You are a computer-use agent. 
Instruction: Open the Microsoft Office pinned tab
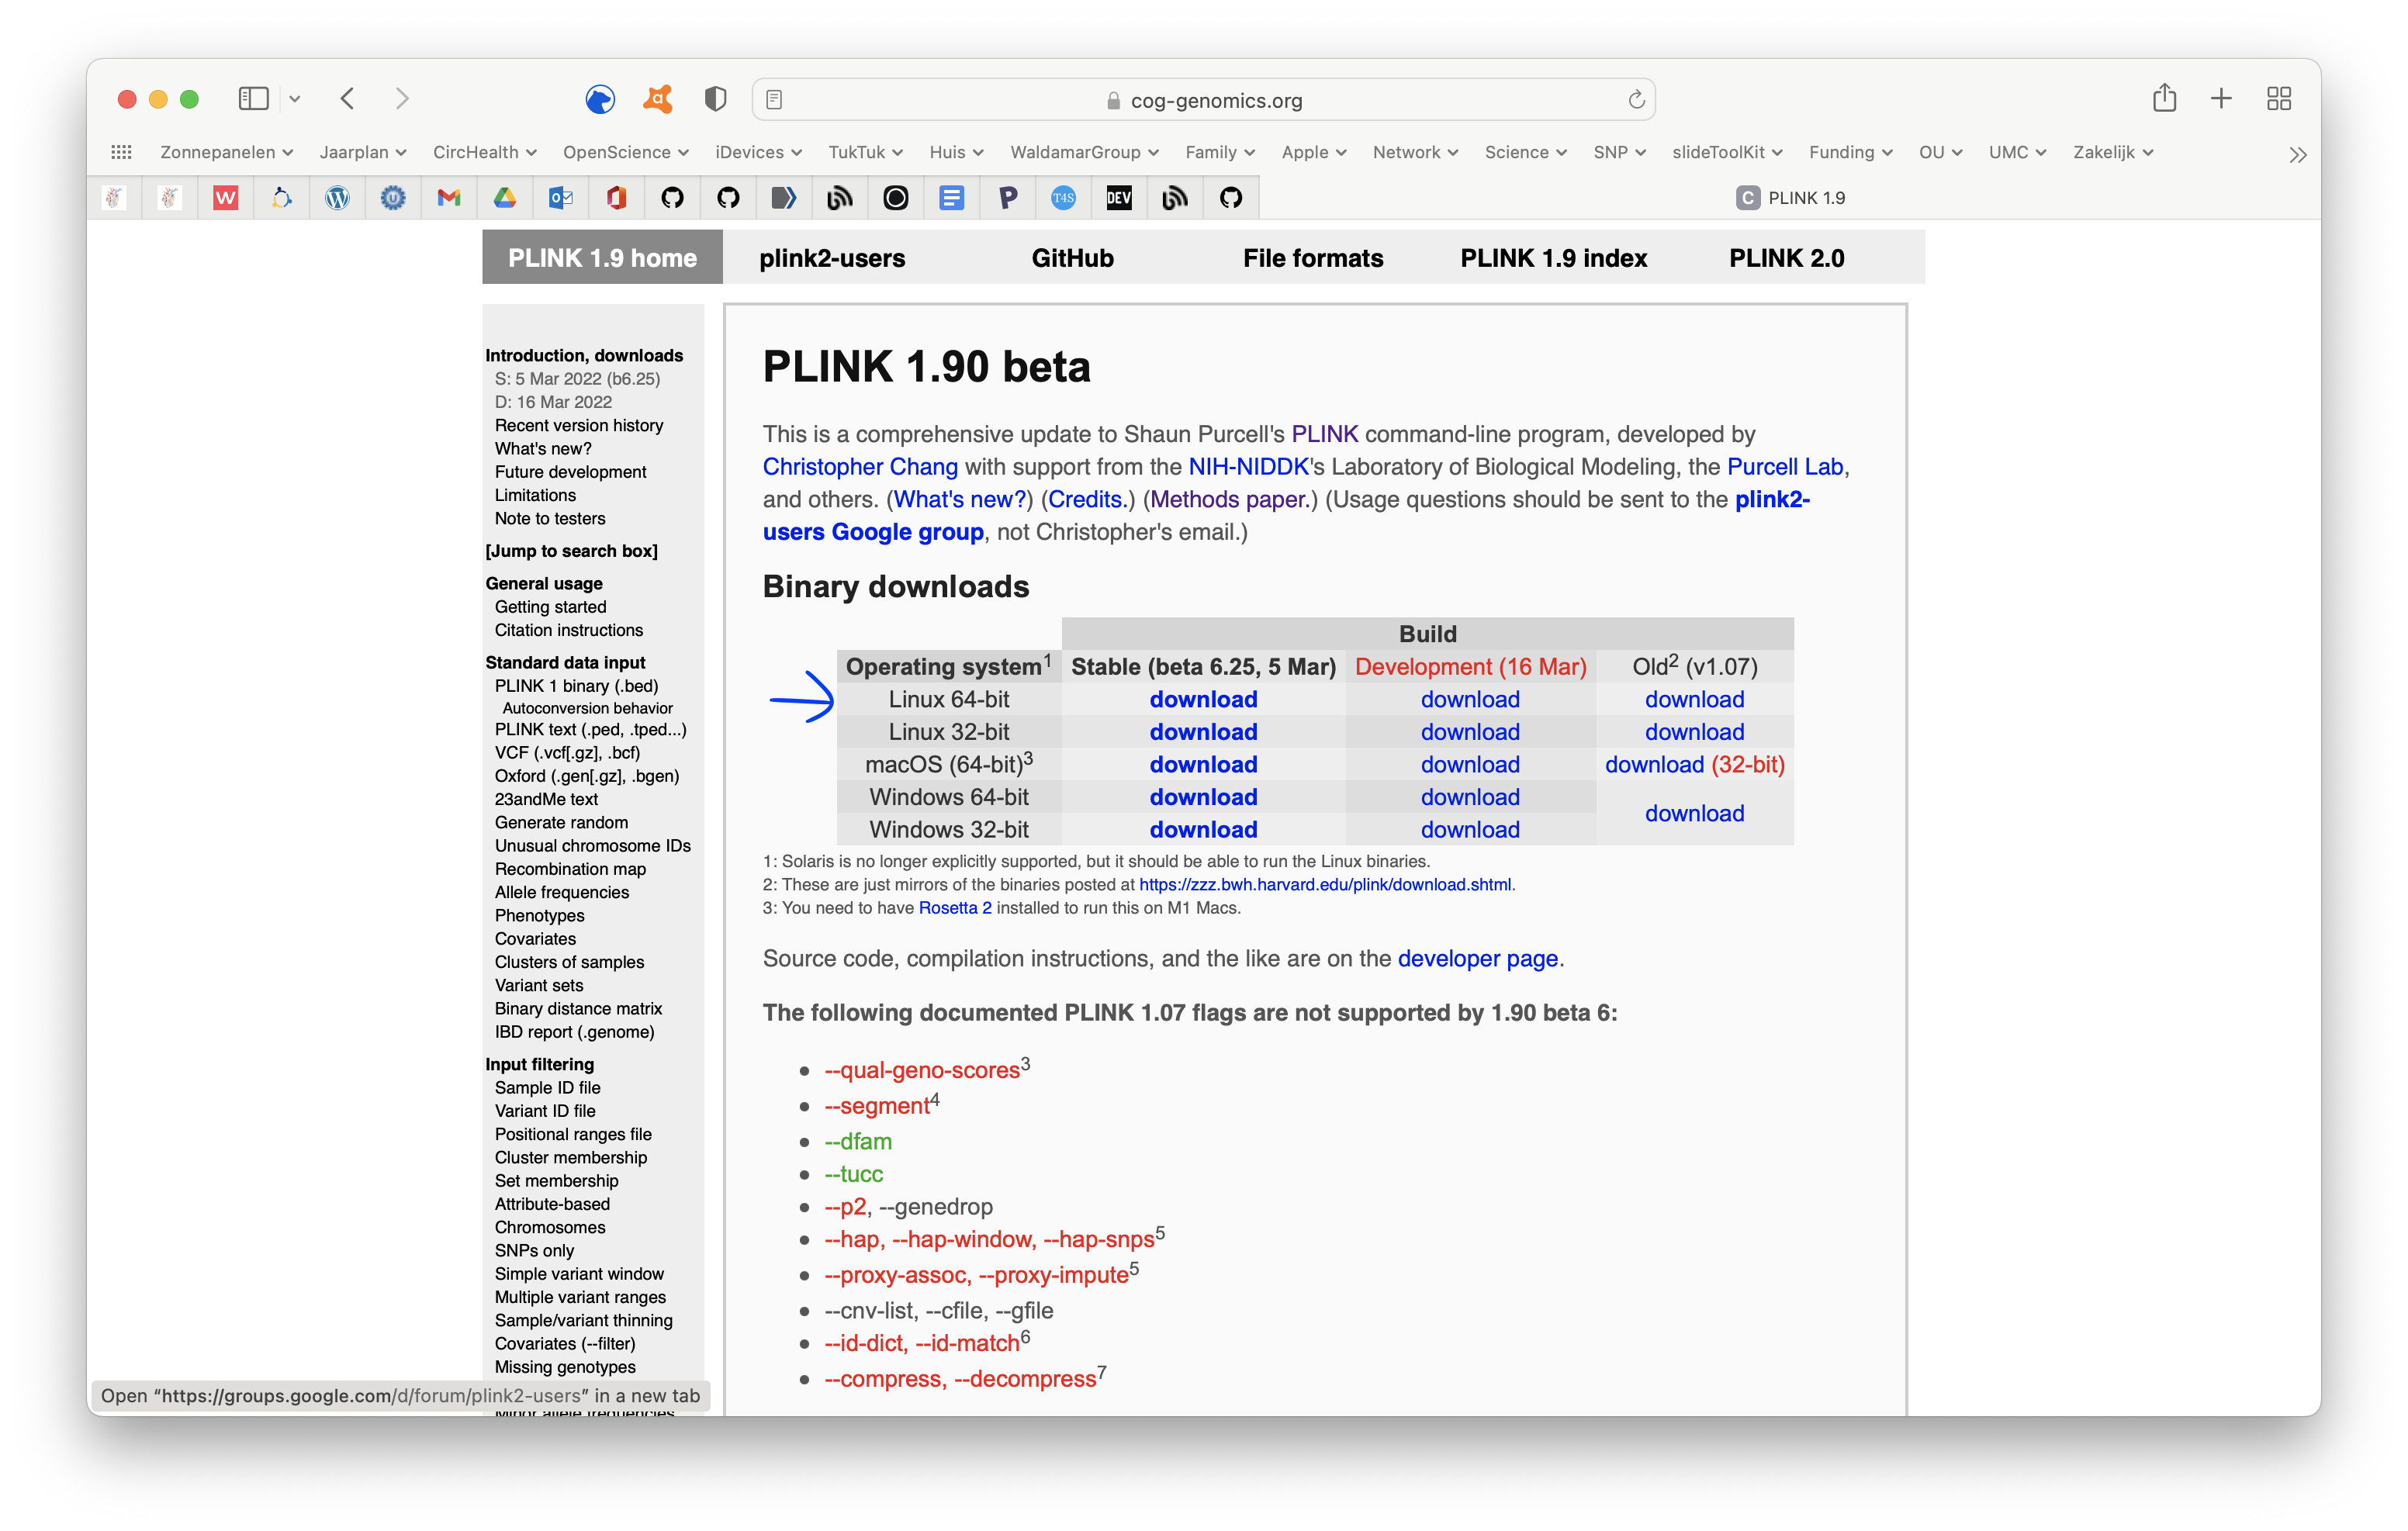click(x=616, y=198)
